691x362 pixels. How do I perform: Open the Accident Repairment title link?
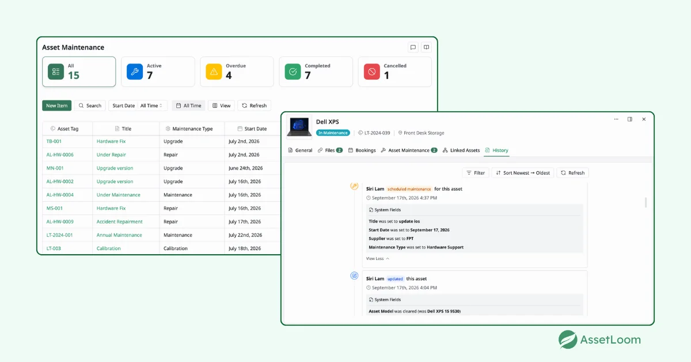(120, 221)
